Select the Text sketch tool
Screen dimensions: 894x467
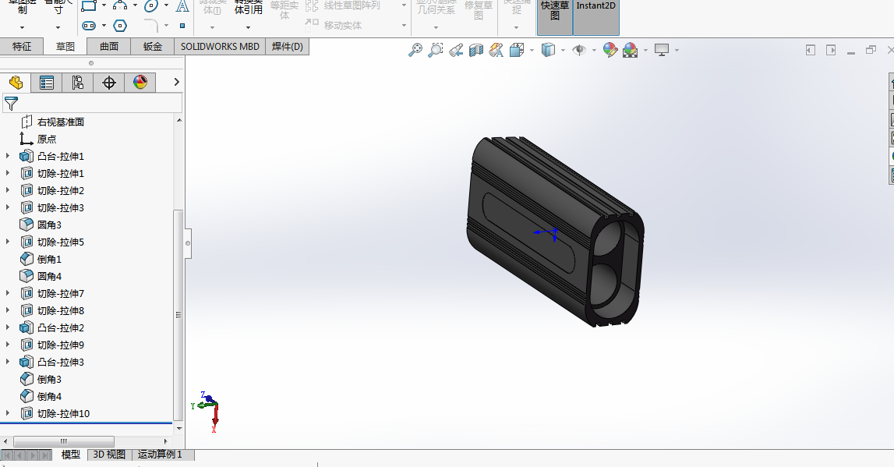[x=182, y=6]
